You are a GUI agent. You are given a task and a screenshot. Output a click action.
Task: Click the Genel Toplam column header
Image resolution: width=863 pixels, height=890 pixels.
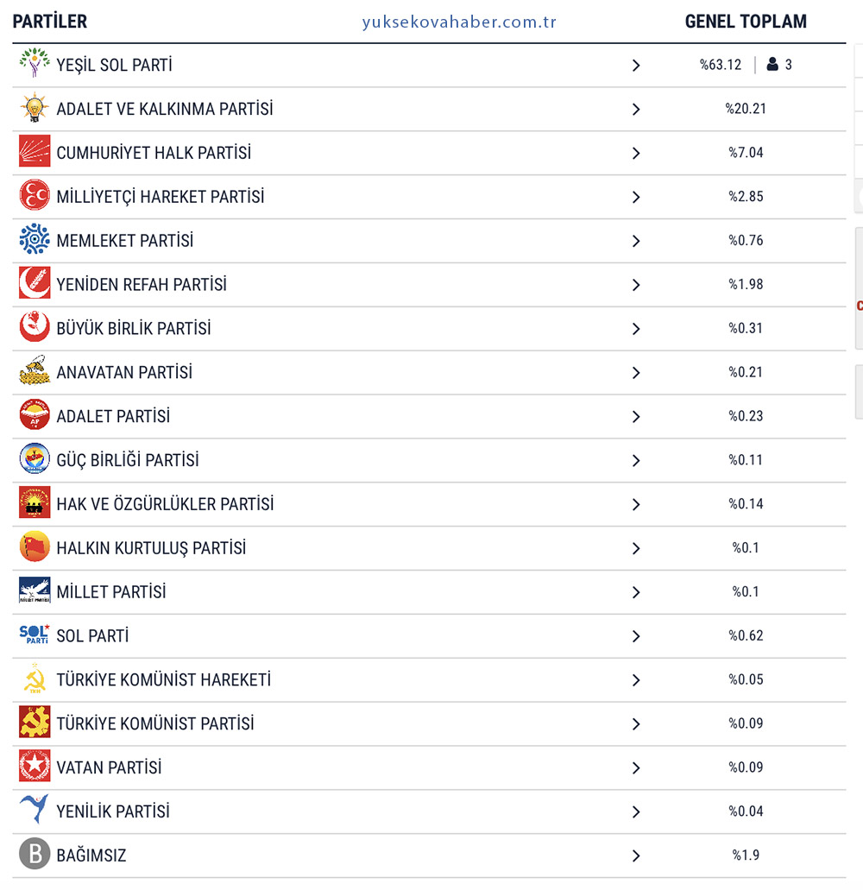(x=746, y=22)
